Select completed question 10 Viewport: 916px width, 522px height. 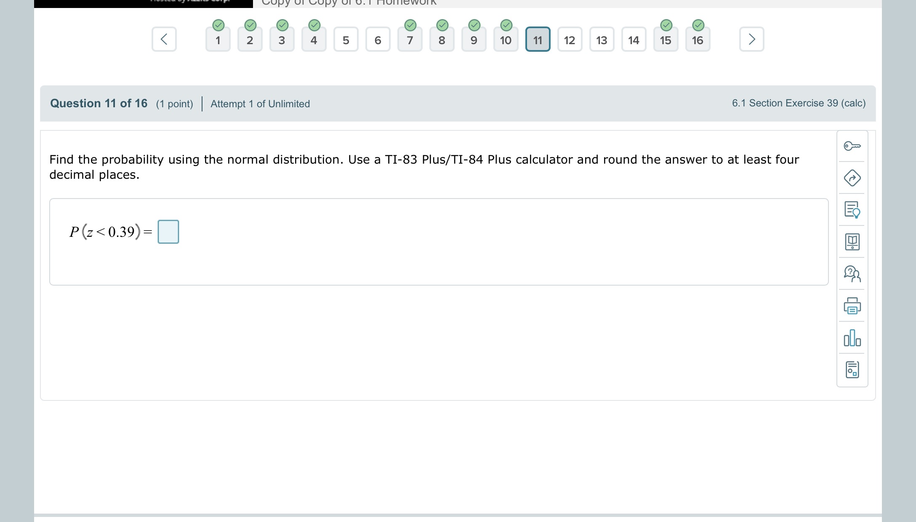[x=506, y=40]
